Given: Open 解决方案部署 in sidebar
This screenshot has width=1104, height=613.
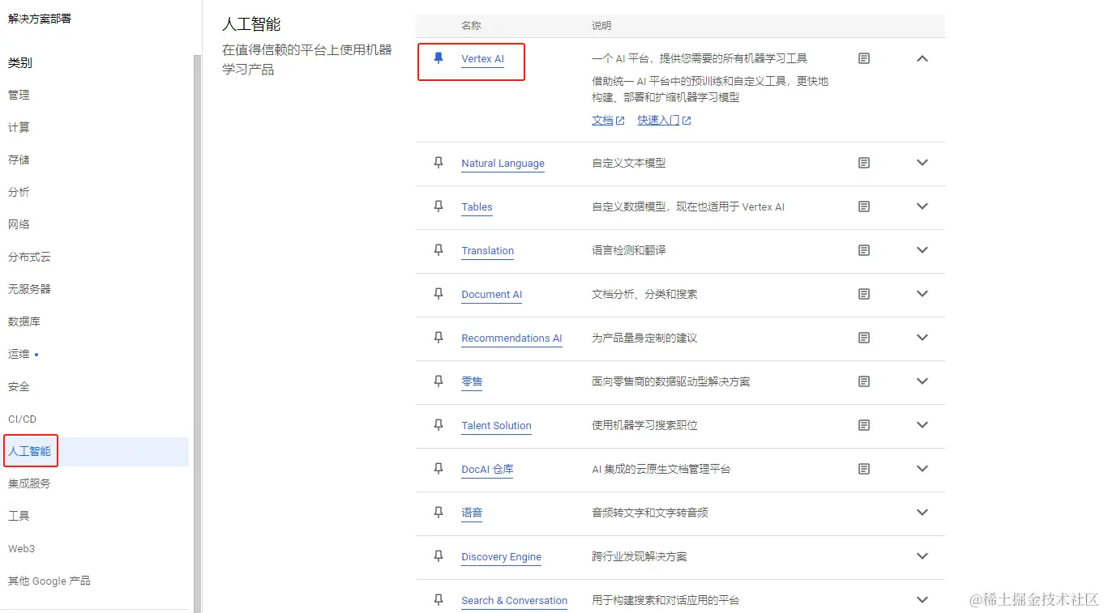Looking at the screenshot, I should coord(40,18).
